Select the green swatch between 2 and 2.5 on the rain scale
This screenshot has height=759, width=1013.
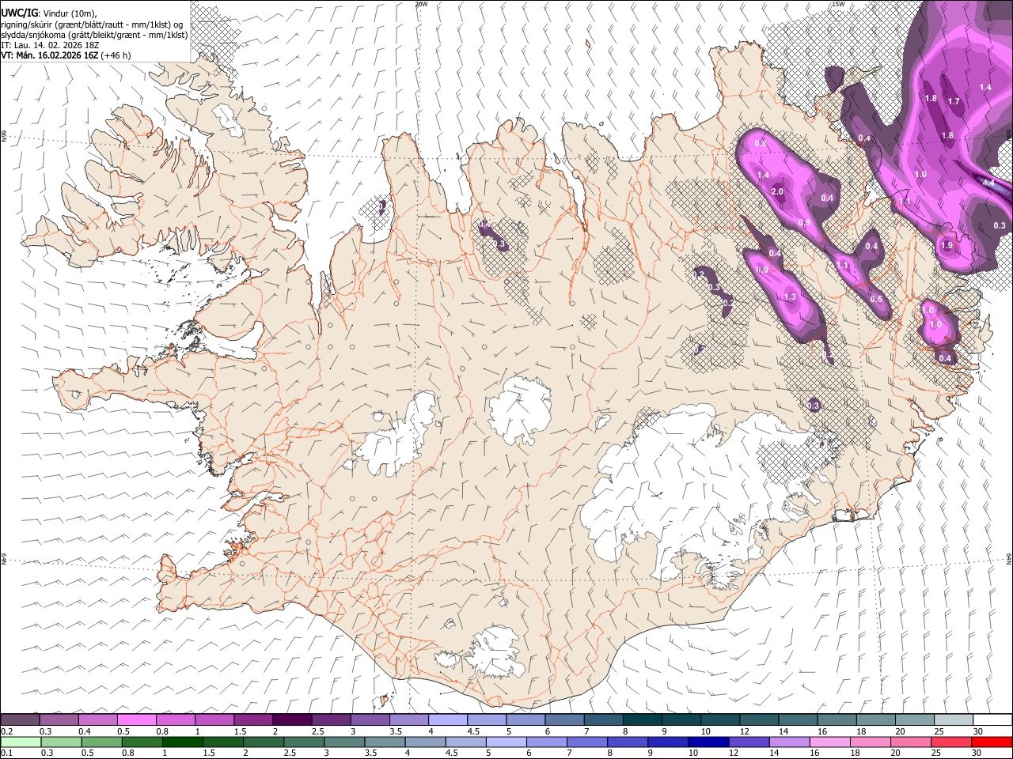264,742
